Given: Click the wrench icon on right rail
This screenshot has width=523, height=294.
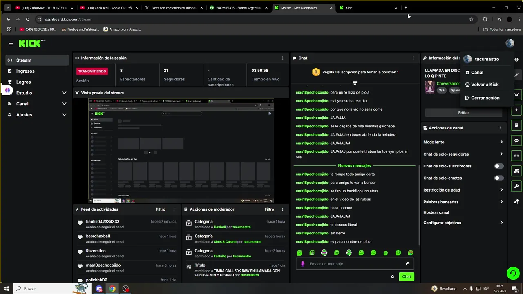Looking at the screenshot, I should 516,186.
